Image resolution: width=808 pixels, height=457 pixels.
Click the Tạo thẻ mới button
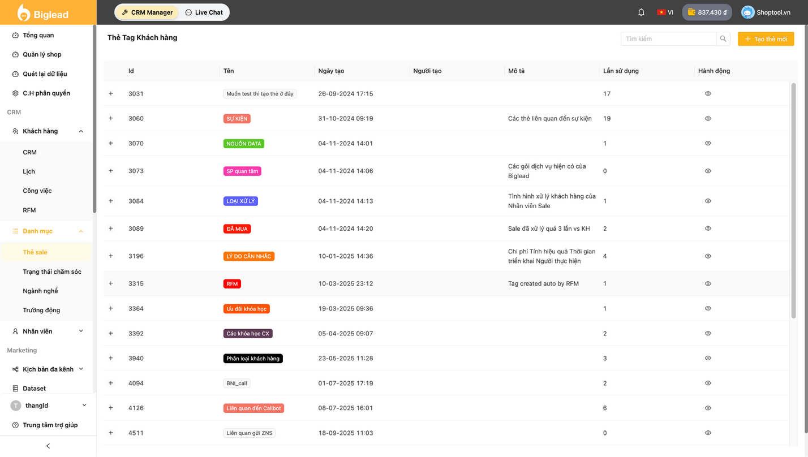[x=766, y=39]
